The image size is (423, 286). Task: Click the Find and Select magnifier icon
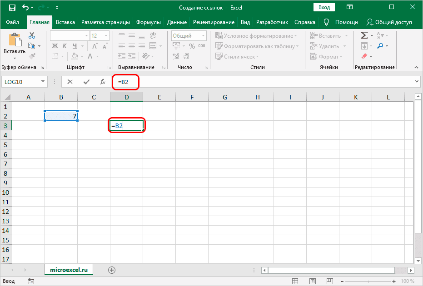pyautogui.click(x=380, y=46)
